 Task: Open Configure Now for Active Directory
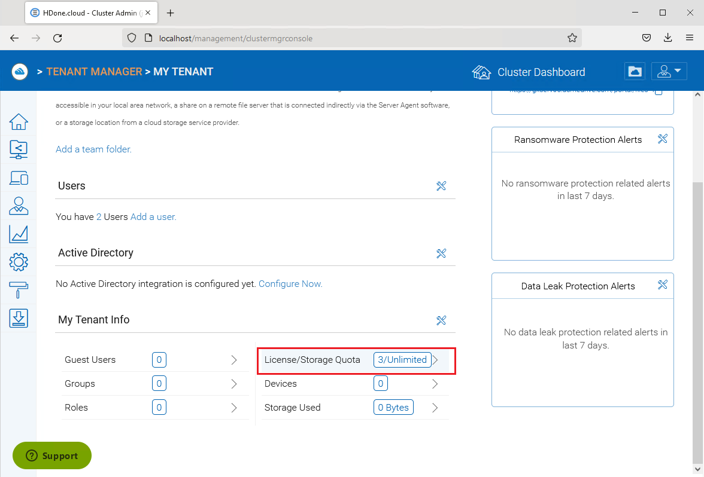pyautogui.click(x=290, y=283)
